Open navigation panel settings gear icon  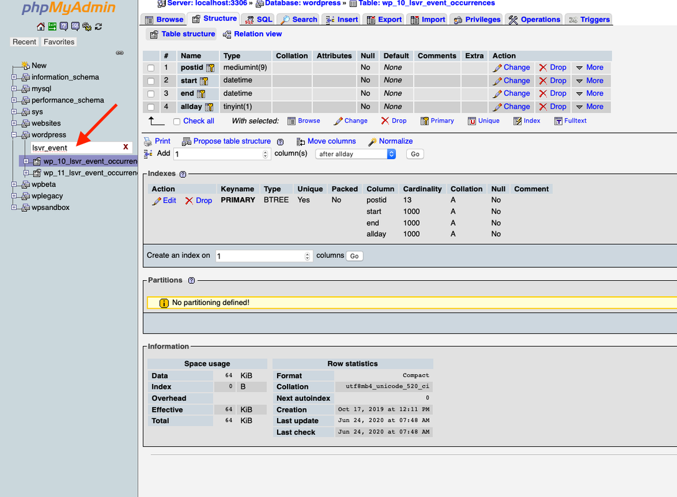pyautogui.click(x=87, y=27)
